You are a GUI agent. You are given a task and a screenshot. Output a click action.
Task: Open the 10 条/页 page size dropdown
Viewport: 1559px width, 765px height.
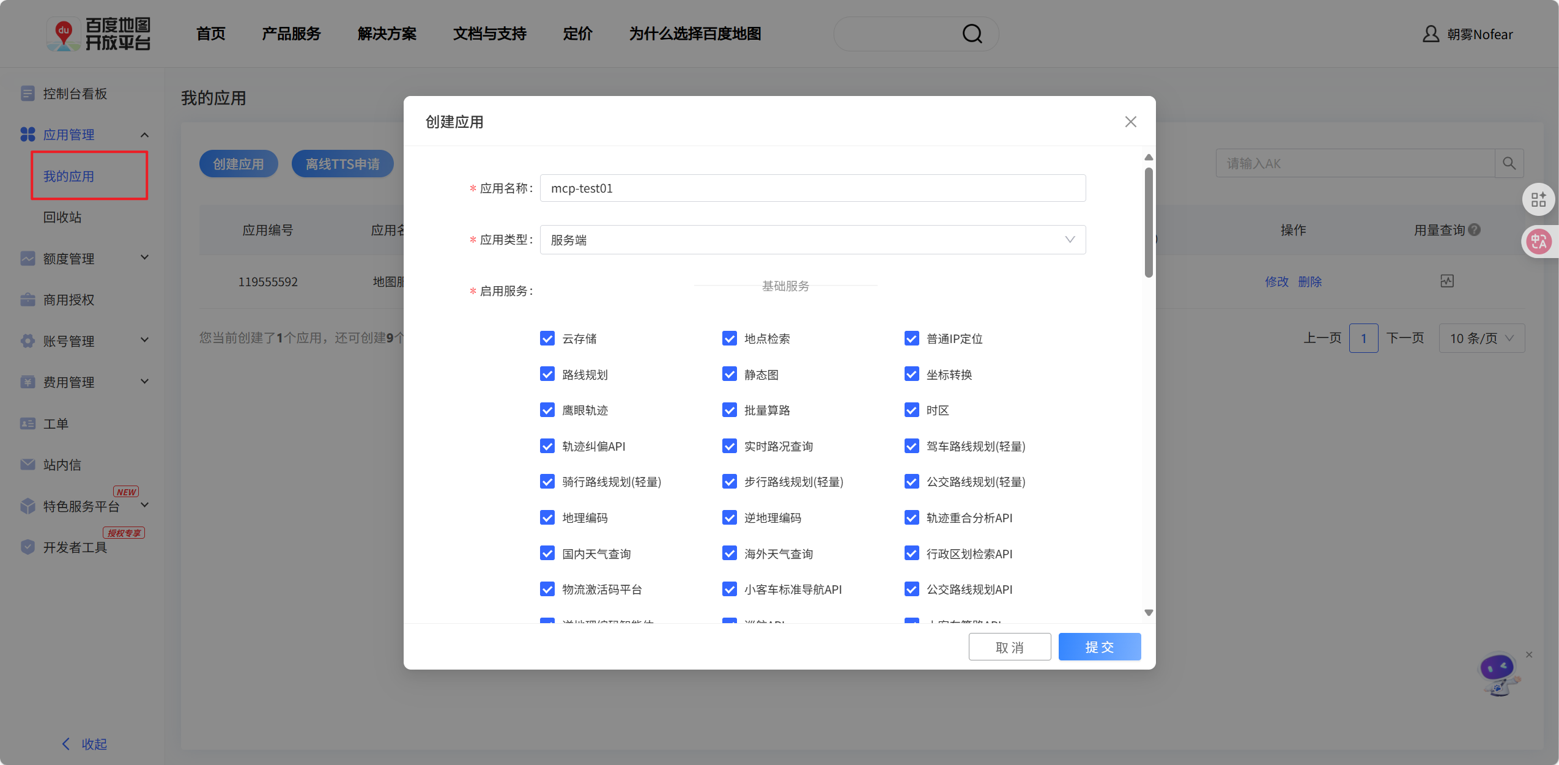coord(1481,338)
